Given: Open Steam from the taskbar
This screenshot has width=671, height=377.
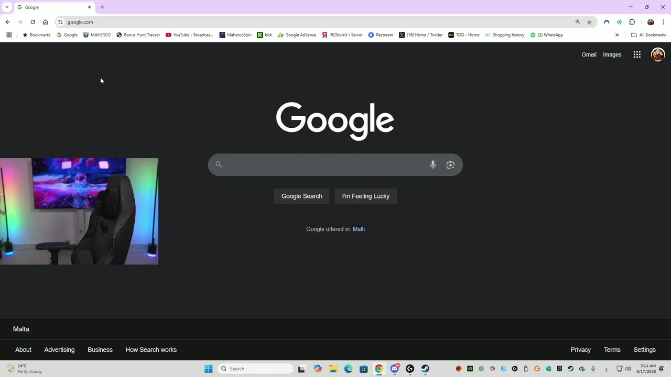Looking at the screenshot, I should coord(425,369).
